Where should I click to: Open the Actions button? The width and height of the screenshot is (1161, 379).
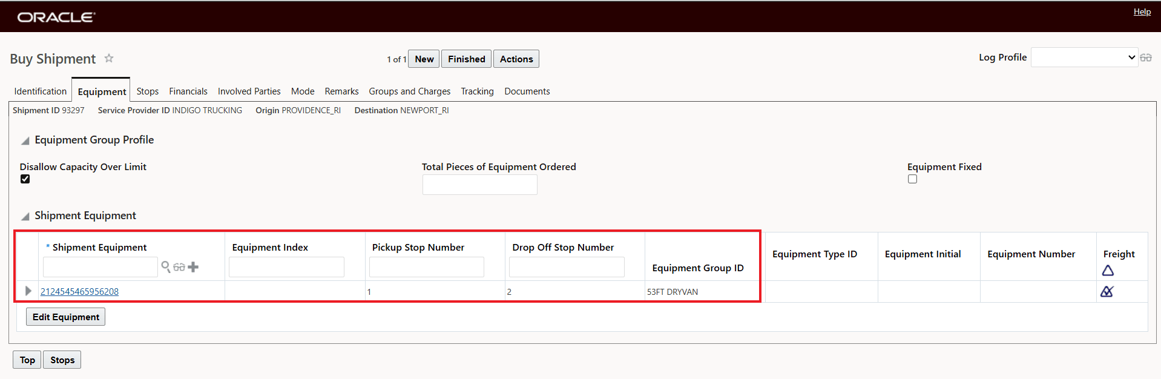coord(516,59)
